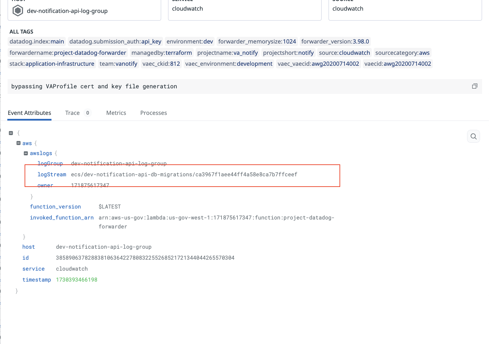Image resolution: width=489 pixels, height=344 pixels.
Task: Select the datadog.index:main tag
Action: pyautogui.click(x=37, y=42)
